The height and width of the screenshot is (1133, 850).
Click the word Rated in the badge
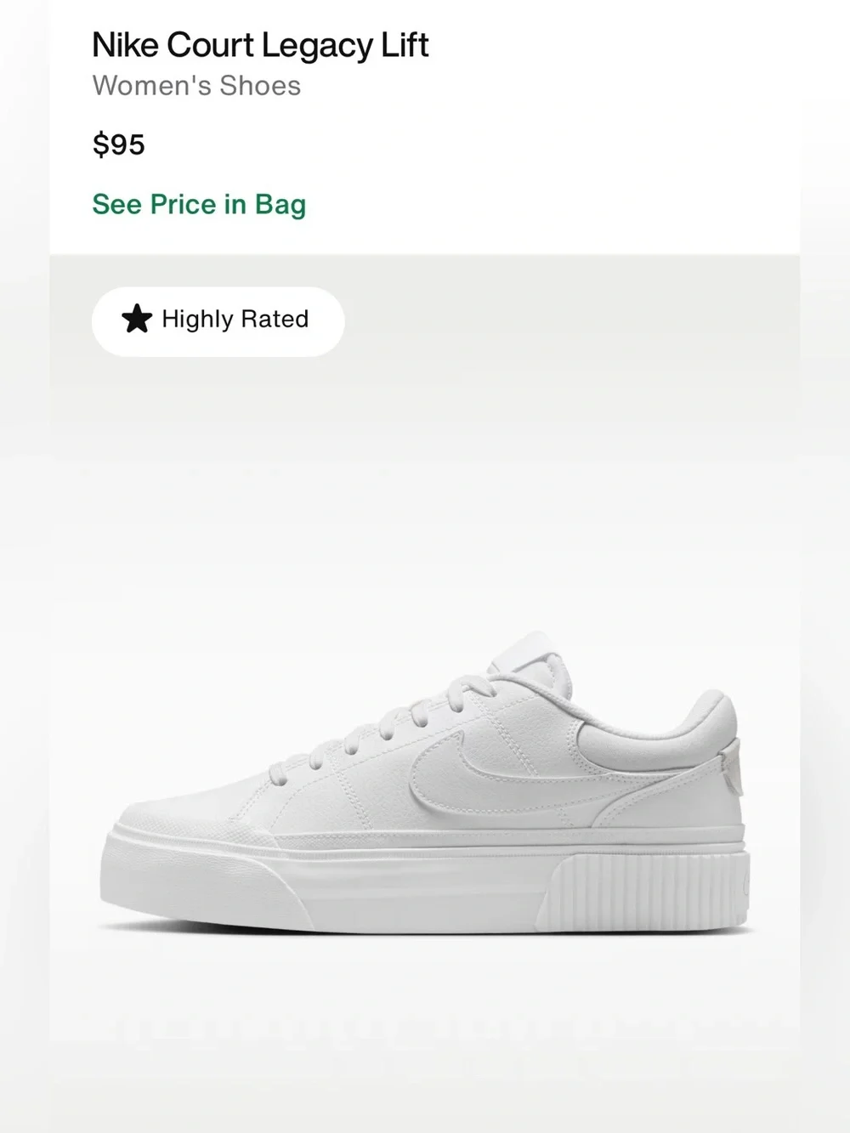(x=274, y=320)
